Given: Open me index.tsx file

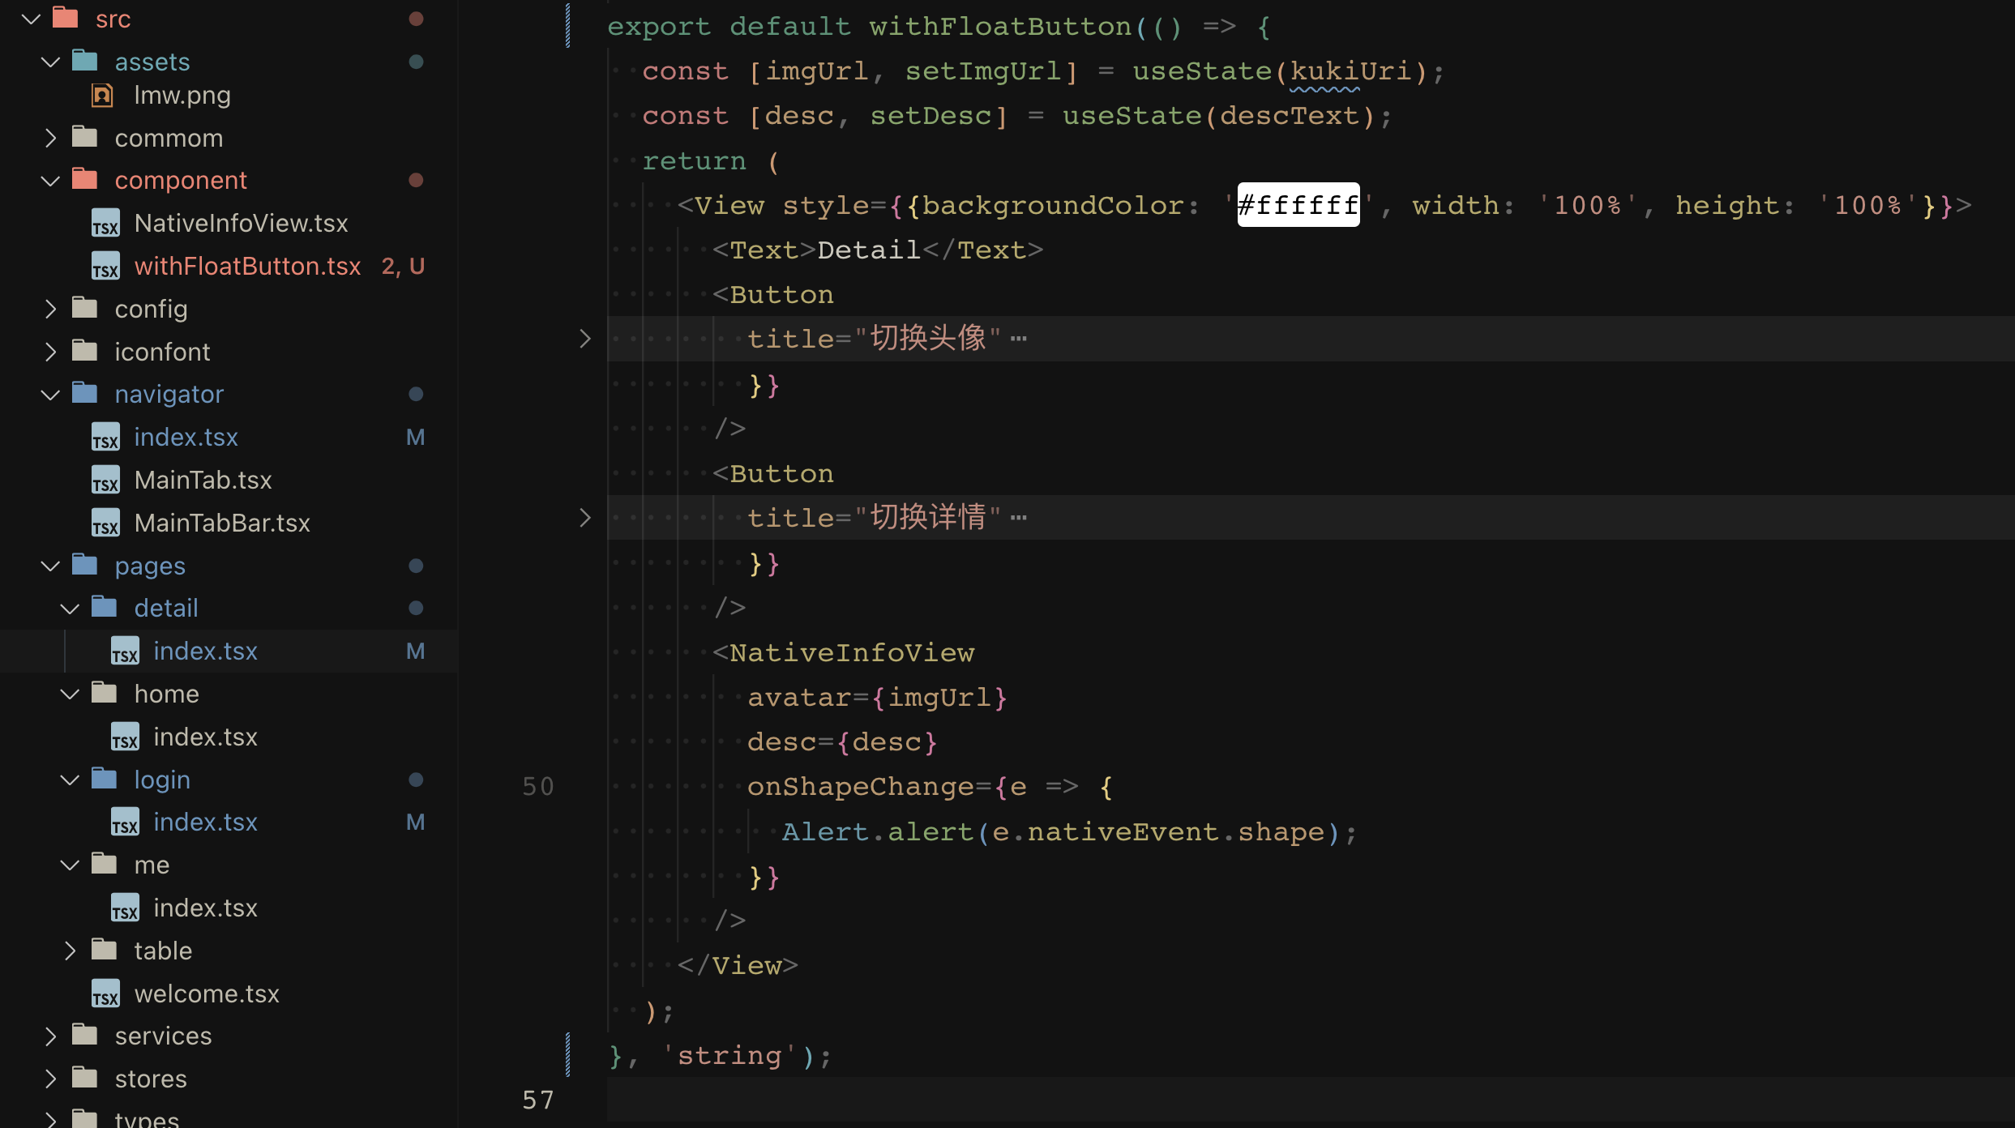Looking at the screenshot, I should [206, 908].
